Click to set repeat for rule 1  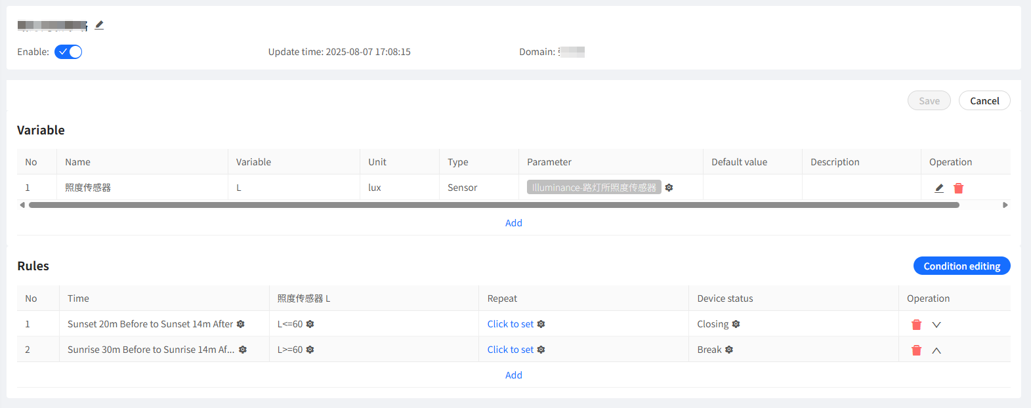pos(511,324)
